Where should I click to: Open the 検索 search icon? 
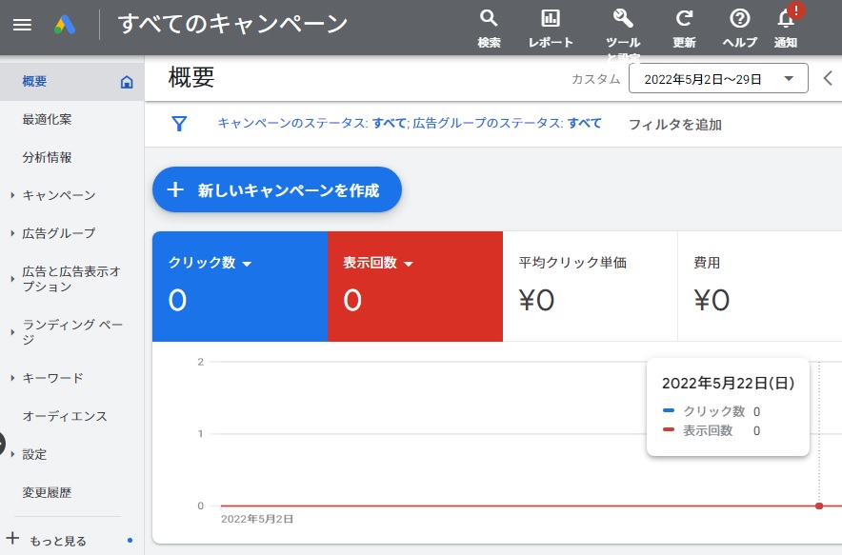pyautogui.click(x=489, y=19)
